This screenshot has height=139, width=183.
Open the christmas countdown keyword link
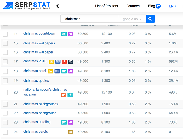pyautogui.click(x=39, y=34)
